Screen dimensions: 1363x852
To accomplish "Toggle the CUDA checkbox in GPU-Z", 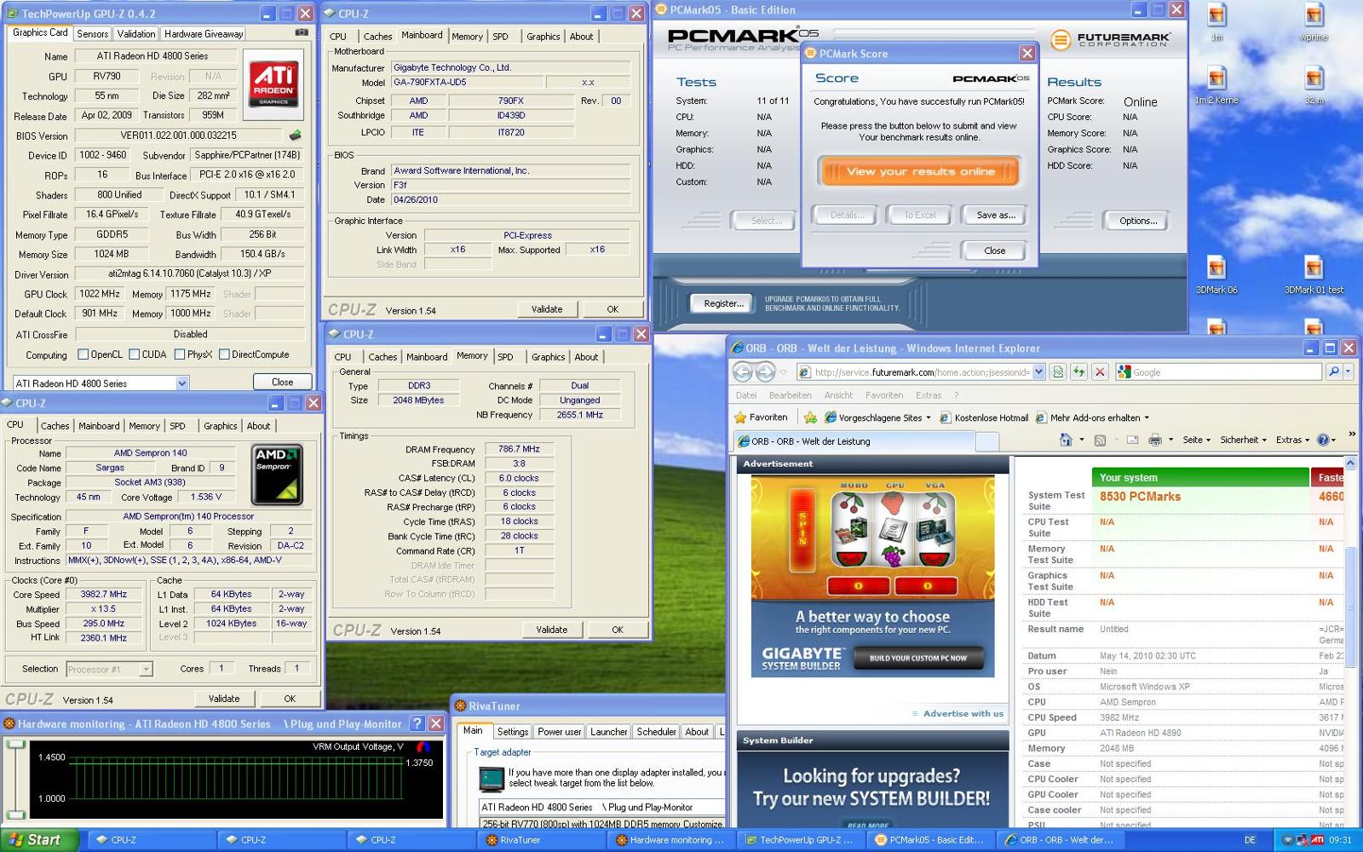I will coord(134,354).
